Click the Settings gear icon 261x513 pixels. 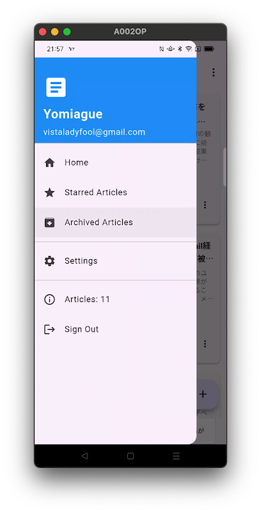pyautogui.click(x=50, y=261)
